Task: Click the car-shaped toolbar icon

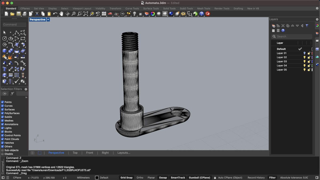Action: [x=110, y=14]
